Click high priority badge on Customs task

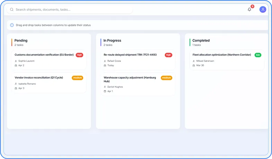(x=79, y=55)
